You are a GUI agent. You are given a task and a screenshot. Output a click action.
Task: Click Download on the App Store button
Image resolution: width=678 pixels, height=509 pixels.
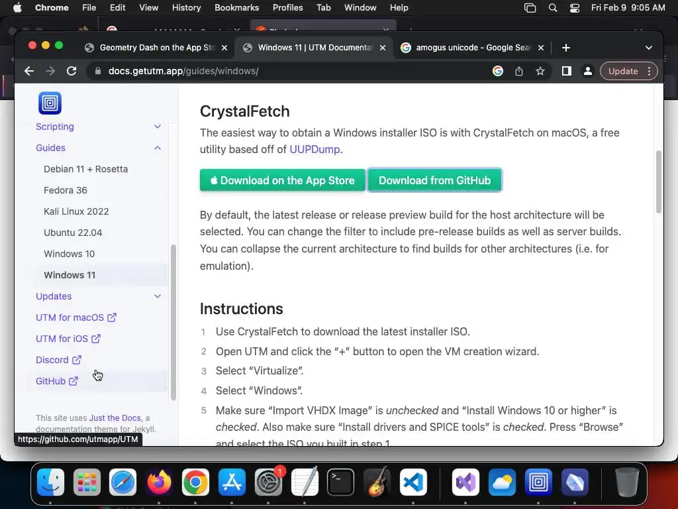pos(282,180)
